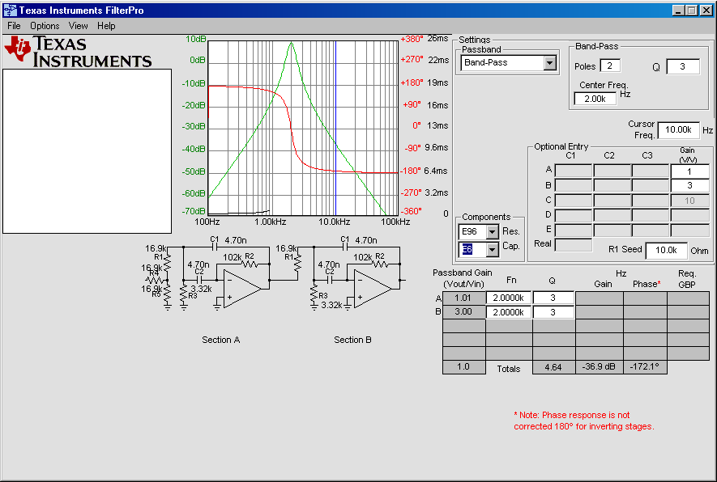Open the File menu
The width and height of the screenshot is (717, 482).
[x=14, y=26]
